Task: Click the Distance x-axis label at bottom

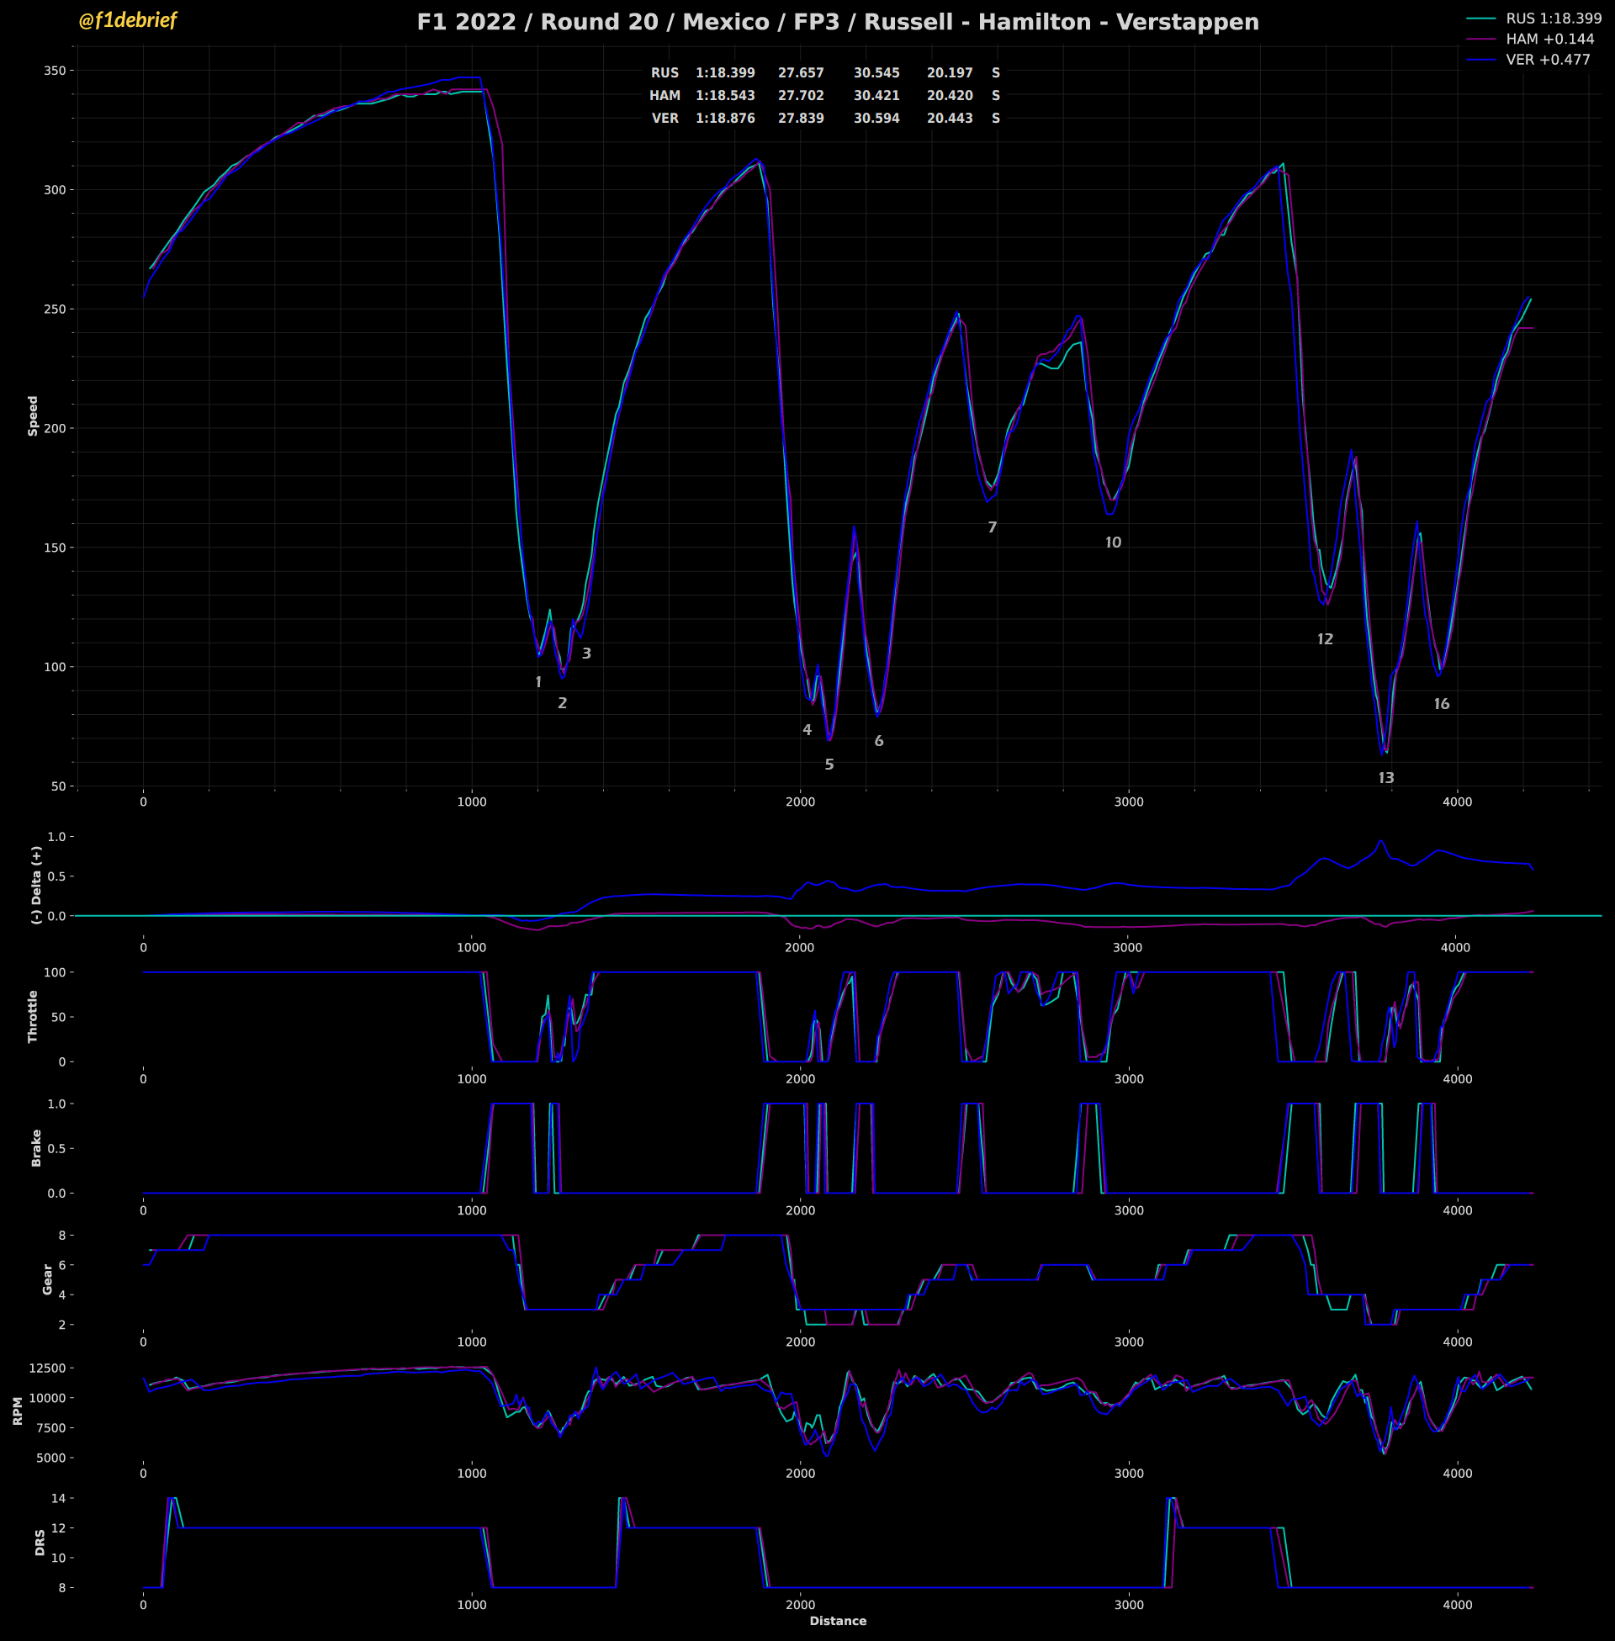Action: click(837, 1621)
